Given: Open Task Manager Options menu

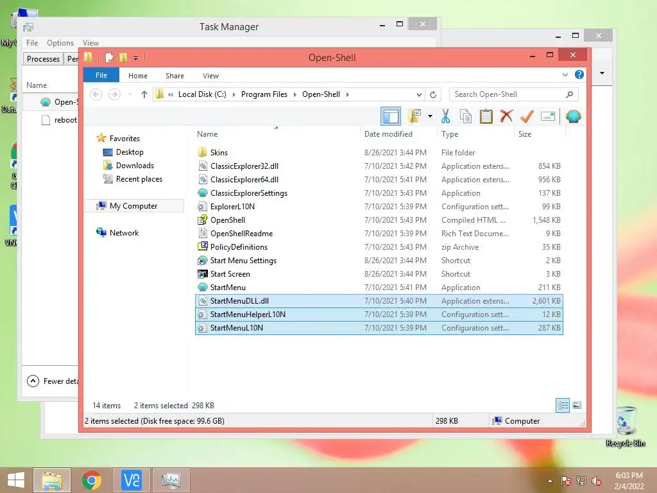Looking at the screenshot, I should pos(60,43).
